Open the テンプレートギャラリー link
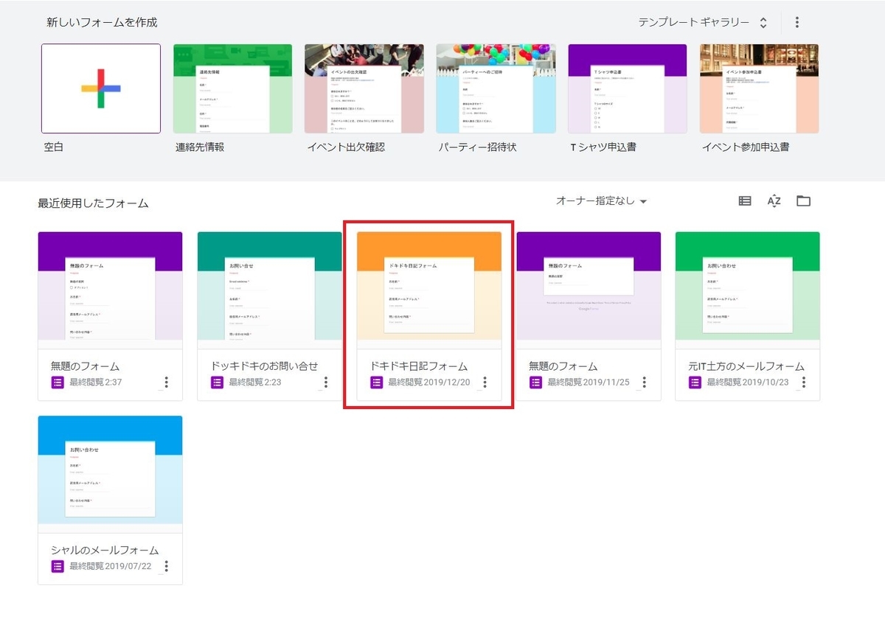The image size is (885, 622). [x=695, y=21]
